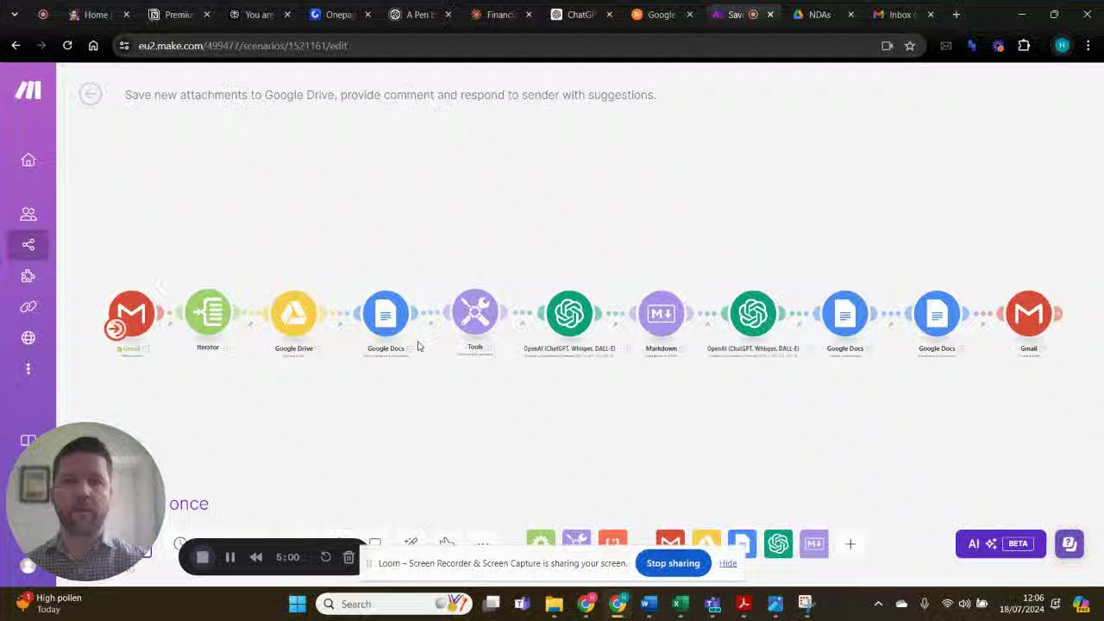Open the Chrome profile avatar
Image resolution: width=1104 pixels, height=621 pixels.
pos(1063,46)
